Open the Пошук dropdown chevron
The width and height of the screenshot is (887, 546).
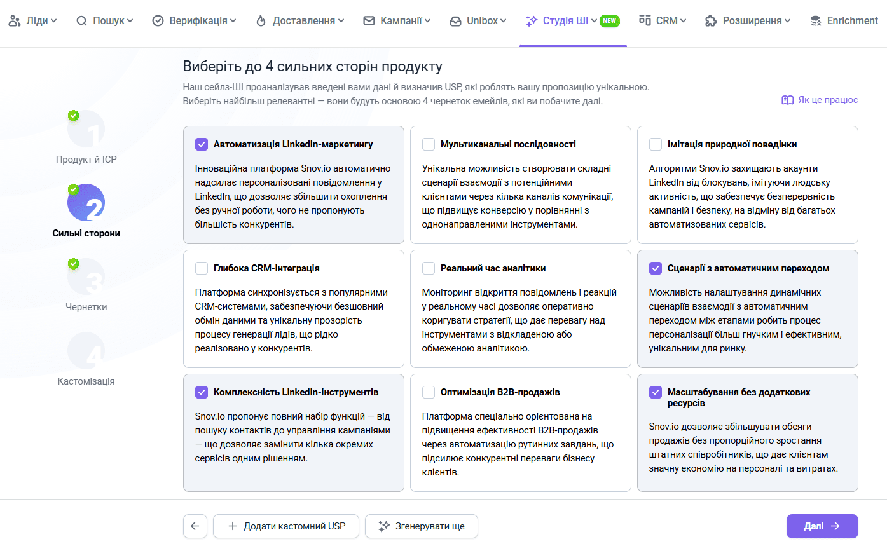tap(130, 21)
